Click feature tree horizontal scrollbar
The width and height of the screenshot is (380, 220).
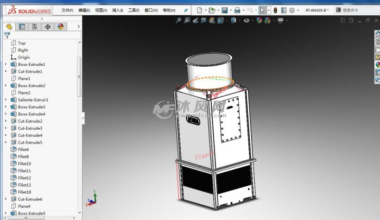(x=26, y=218)
